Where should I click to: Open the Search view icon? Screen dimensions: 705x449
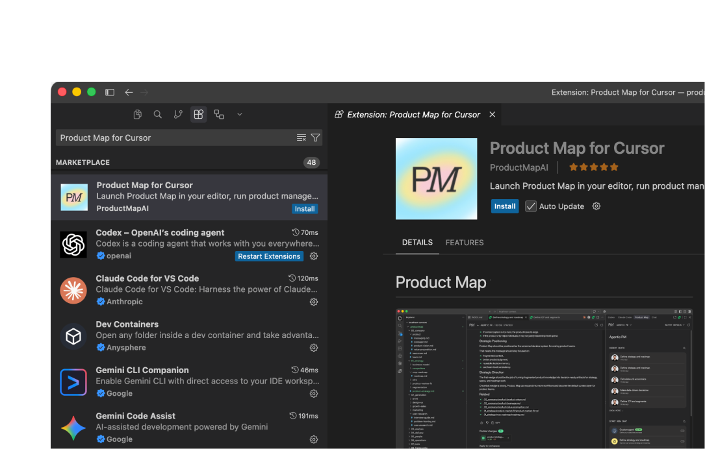click(157, 114)
